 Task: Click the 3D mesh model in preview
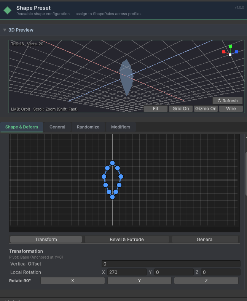click(x=126, y=77)
